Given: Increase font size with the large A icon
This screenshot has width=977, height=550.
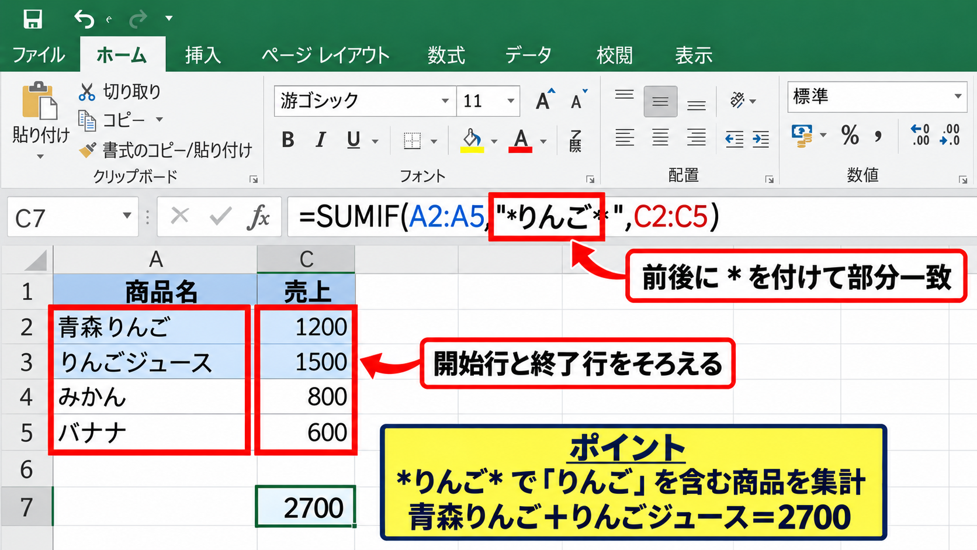Looking at the screenshot, I should pyautogui.click(x=545, y=100).
